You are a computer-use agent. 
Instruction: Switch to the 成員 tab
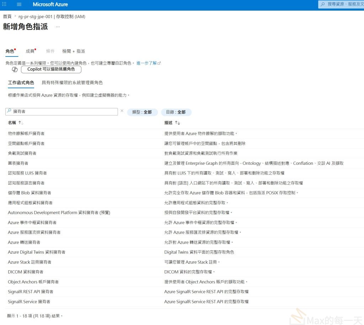(x=31, y=51)
